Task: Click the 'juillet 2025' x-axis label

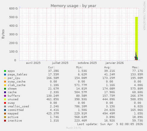Action: click(x=60, y=63)
